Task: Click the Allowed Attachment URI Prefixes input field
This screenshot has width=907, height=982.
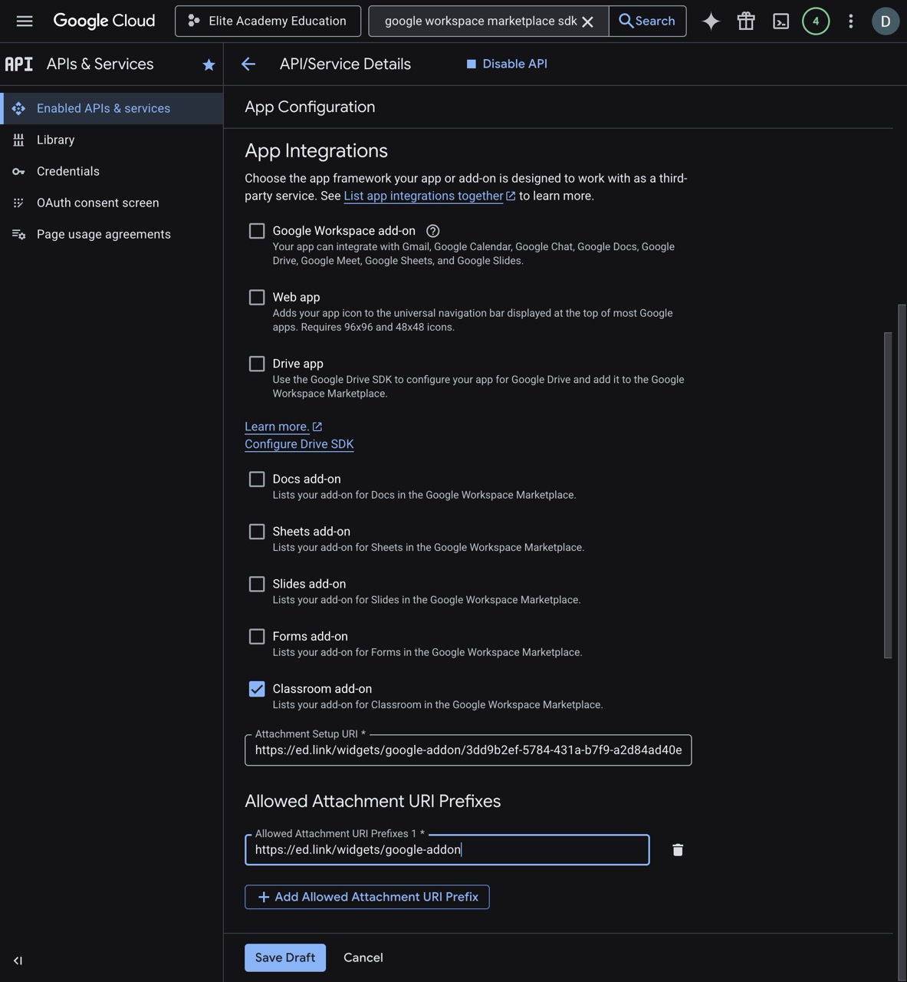Action: [447, 849]
